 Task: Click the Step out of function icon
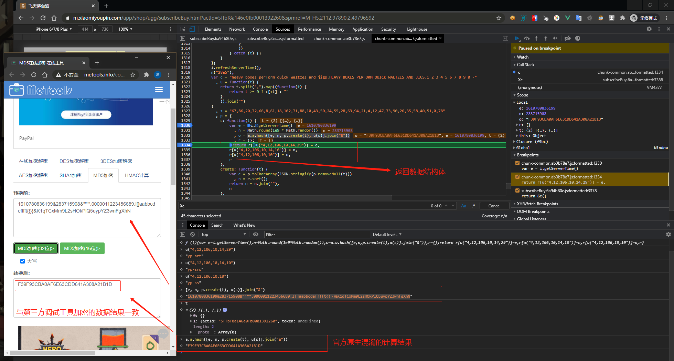546,38
